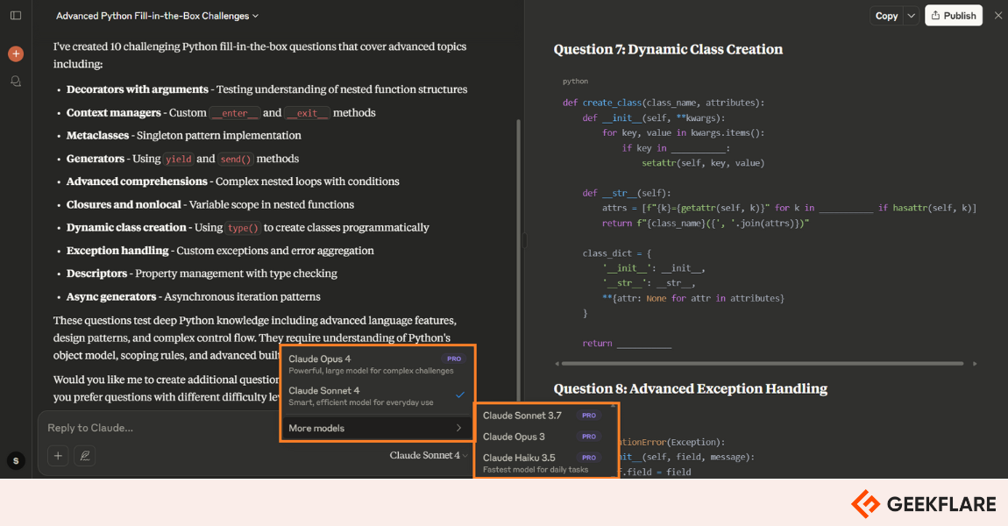
Task: Open the chats history icon in the sidebar
Action: click(x=16, y=82)
